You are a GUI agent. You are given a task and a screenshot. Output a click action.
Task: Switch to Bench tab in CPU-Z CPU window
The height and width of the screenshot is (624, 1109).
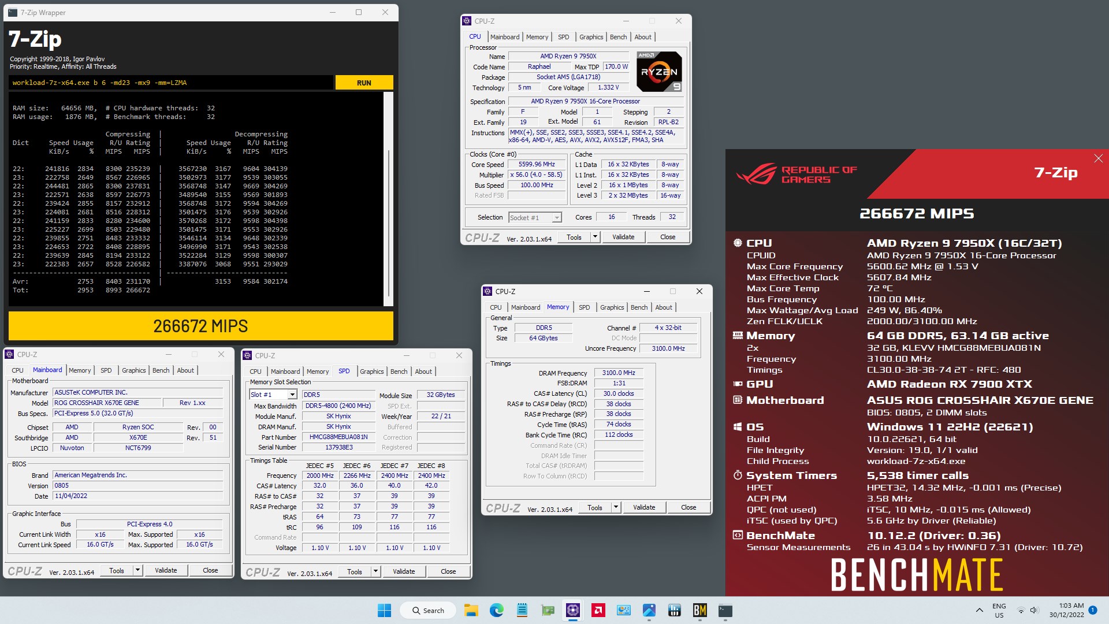618,37
